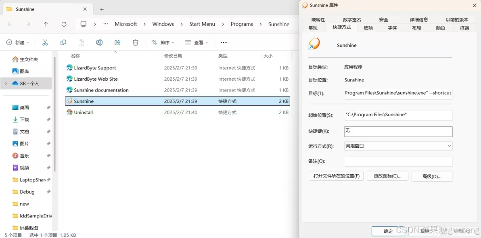Click chevron after Windows in breadcrumb
The width and height of the screenshot is (481, 238).
(182, 24)
